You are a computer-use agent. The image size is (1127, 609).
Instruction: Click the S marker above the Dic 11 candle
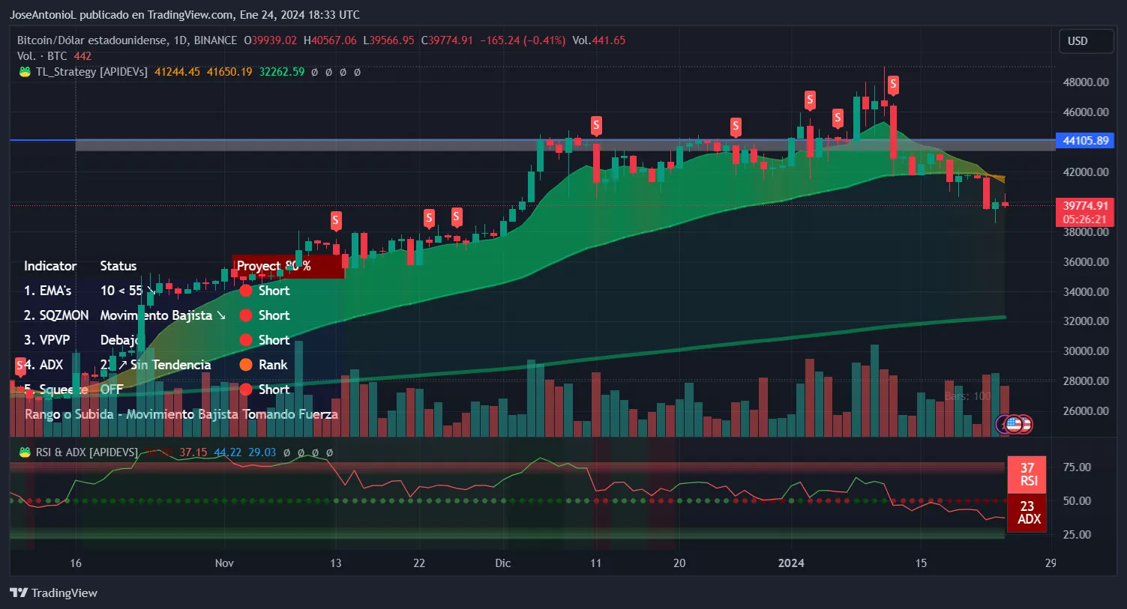pyautogui.click(x=596, y=125)
